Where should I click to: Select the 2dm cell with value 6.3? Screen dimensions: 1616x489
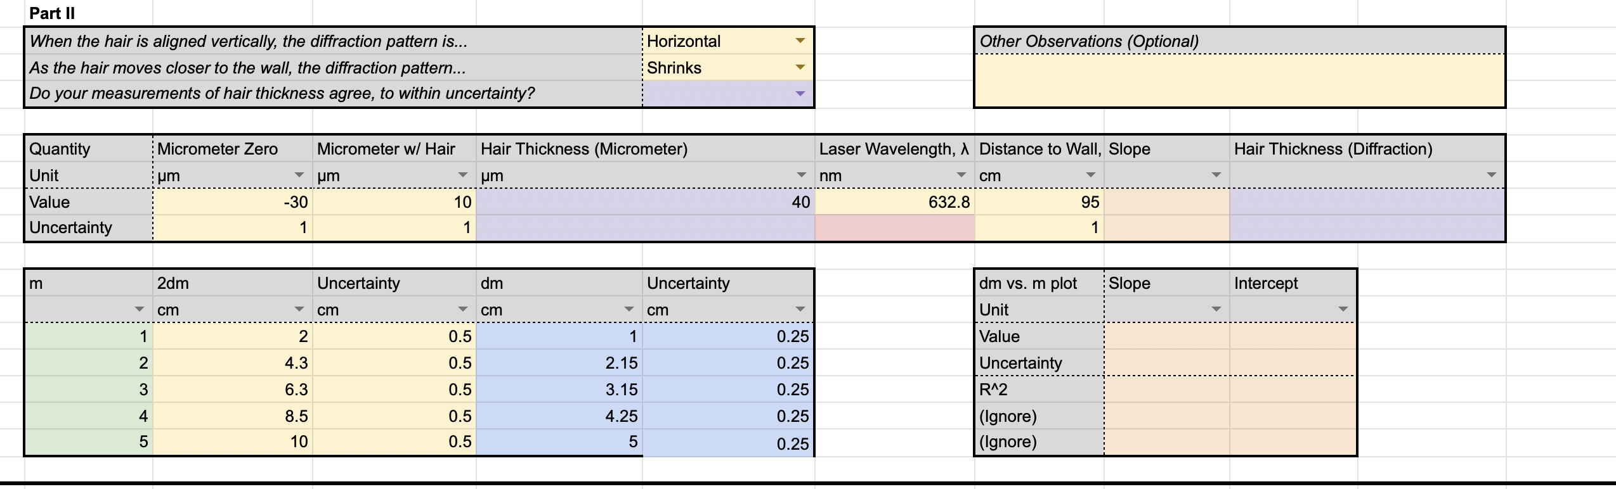233,390
